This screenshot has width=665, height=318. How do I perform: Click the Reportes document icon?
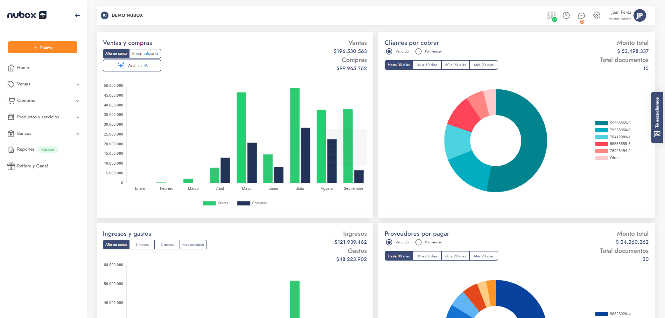11,150
